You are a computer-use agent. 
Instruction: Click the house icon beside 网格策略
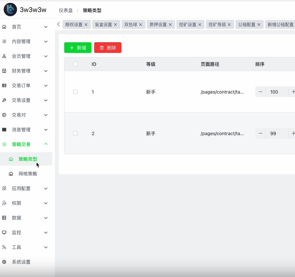point(11,174)
